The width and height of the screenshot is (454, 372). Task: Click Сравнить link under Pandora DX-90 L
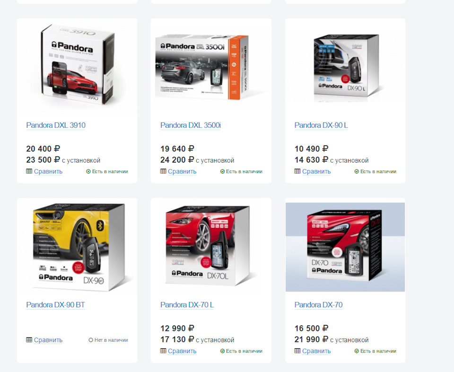click(316, 172)
